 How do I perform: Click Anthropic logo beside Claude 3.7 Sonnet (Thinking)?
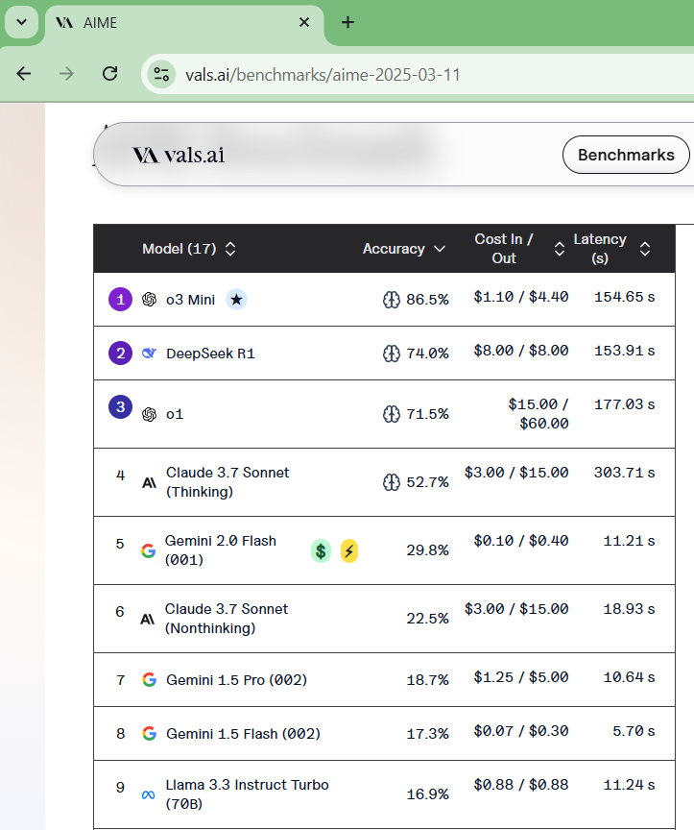[149, 483]
